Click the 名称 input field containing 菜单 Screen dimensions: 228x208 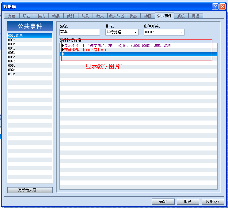(80, 32)
